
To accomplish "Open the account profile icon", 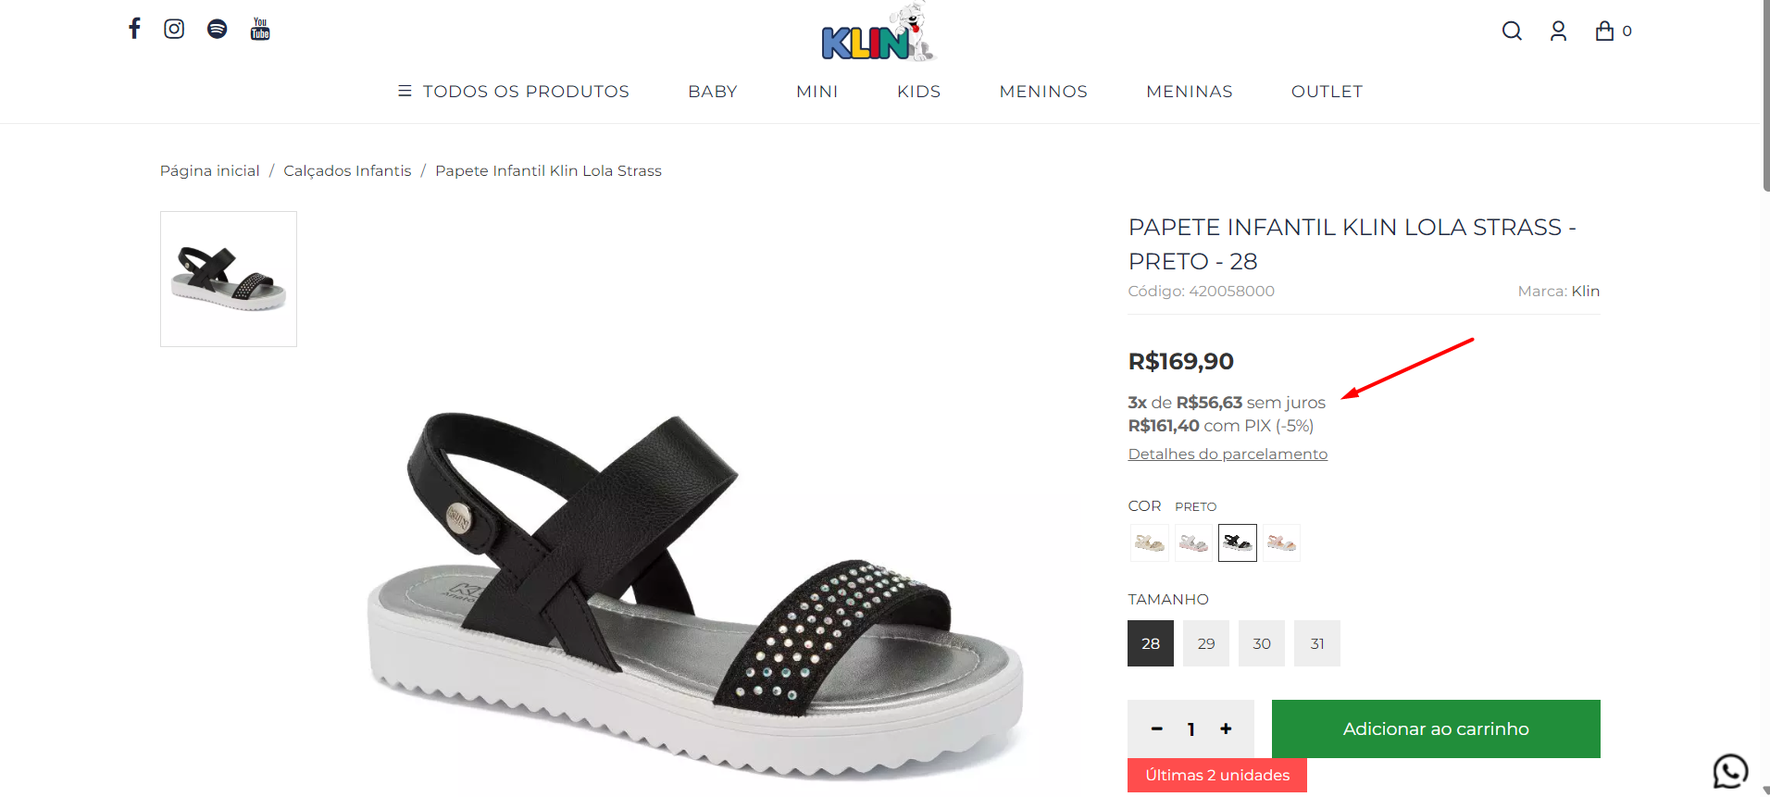I will point(1559,31).
